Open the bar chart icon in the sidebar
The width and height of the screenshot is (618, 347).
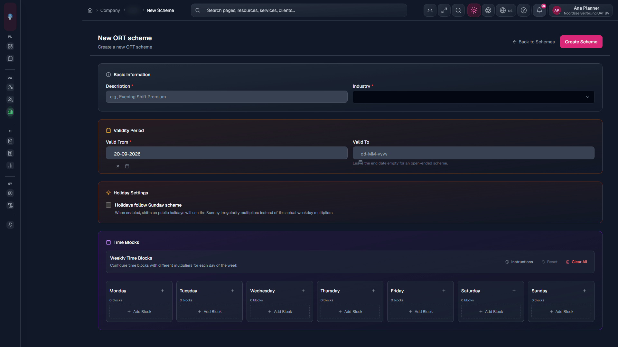click(10, 165)
